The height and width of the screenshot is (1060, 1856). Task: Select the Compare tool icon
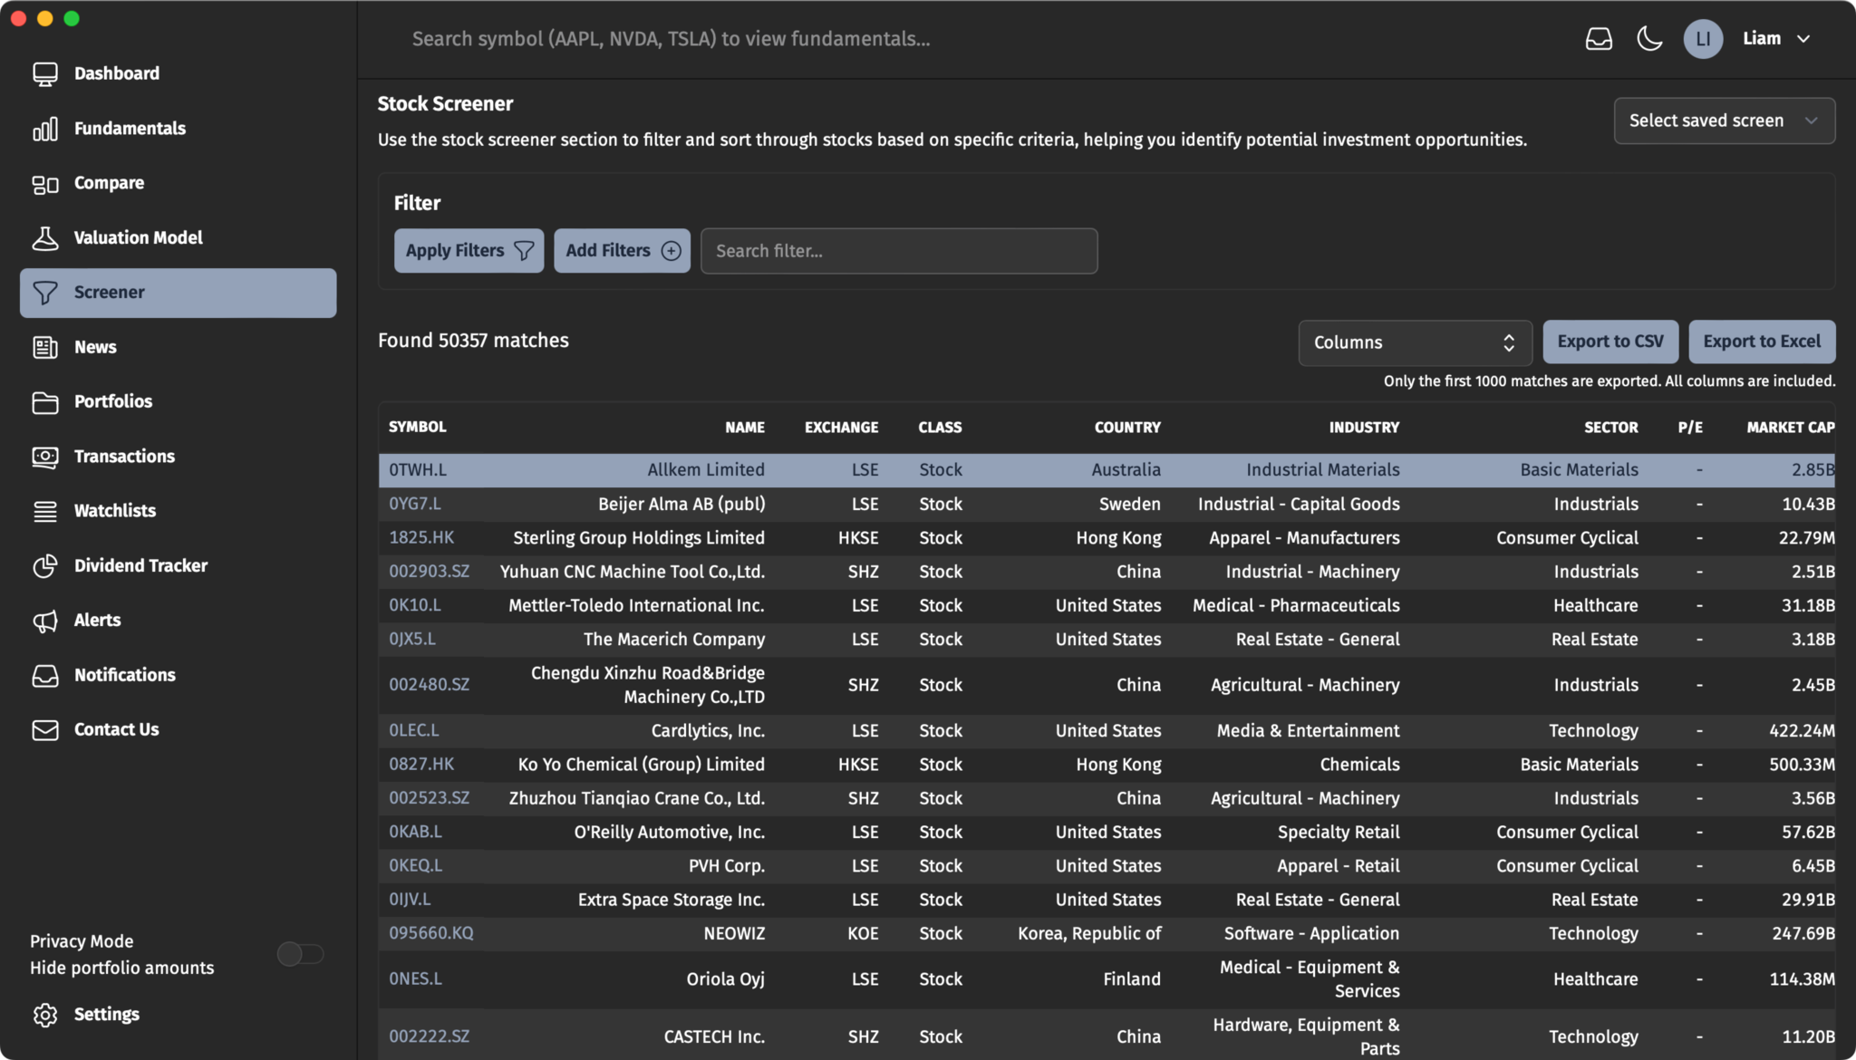pyautogui.click(x=43, y=182)
